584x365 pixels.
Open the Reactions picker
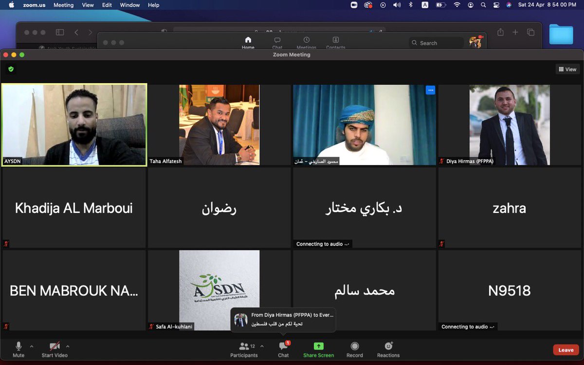(x=388, y=349)
